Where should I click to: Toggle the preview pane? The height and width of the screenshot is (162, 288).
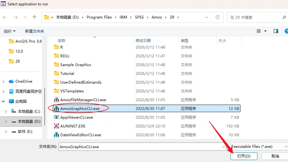coord(276,31)
